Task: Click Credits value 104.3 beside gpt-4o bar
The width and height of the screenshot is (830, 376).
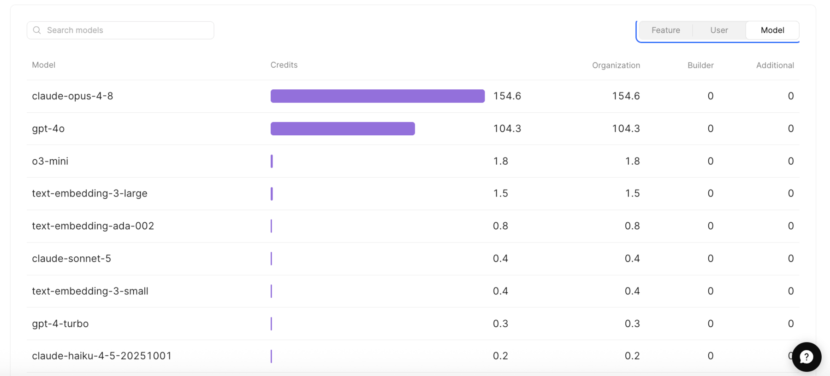Action: (x=507, y=128)
